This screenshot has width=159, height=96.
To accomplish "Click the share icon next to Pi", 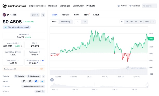I will coord(43,15).
